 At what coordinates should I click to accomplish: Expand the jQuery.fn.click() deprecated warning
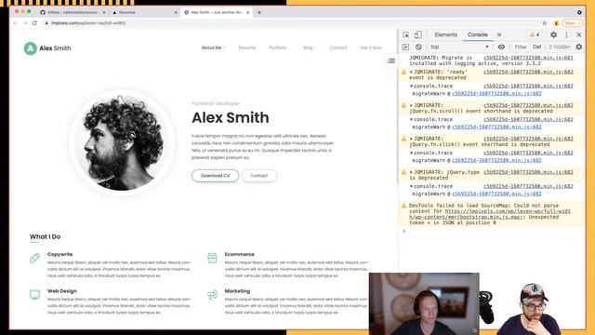[x=411, y=139]
